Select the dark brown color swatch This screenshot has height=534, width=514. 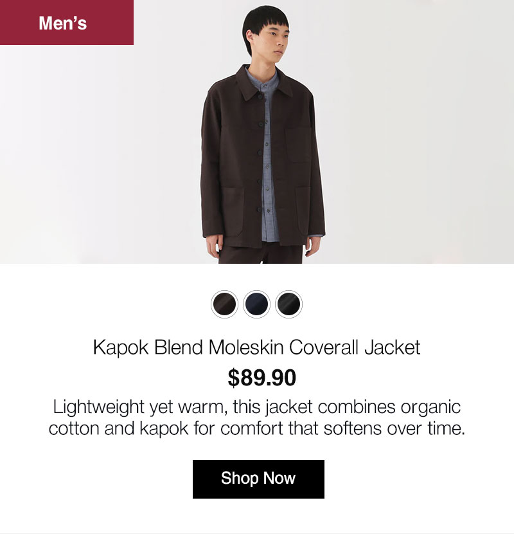point(224,304)
